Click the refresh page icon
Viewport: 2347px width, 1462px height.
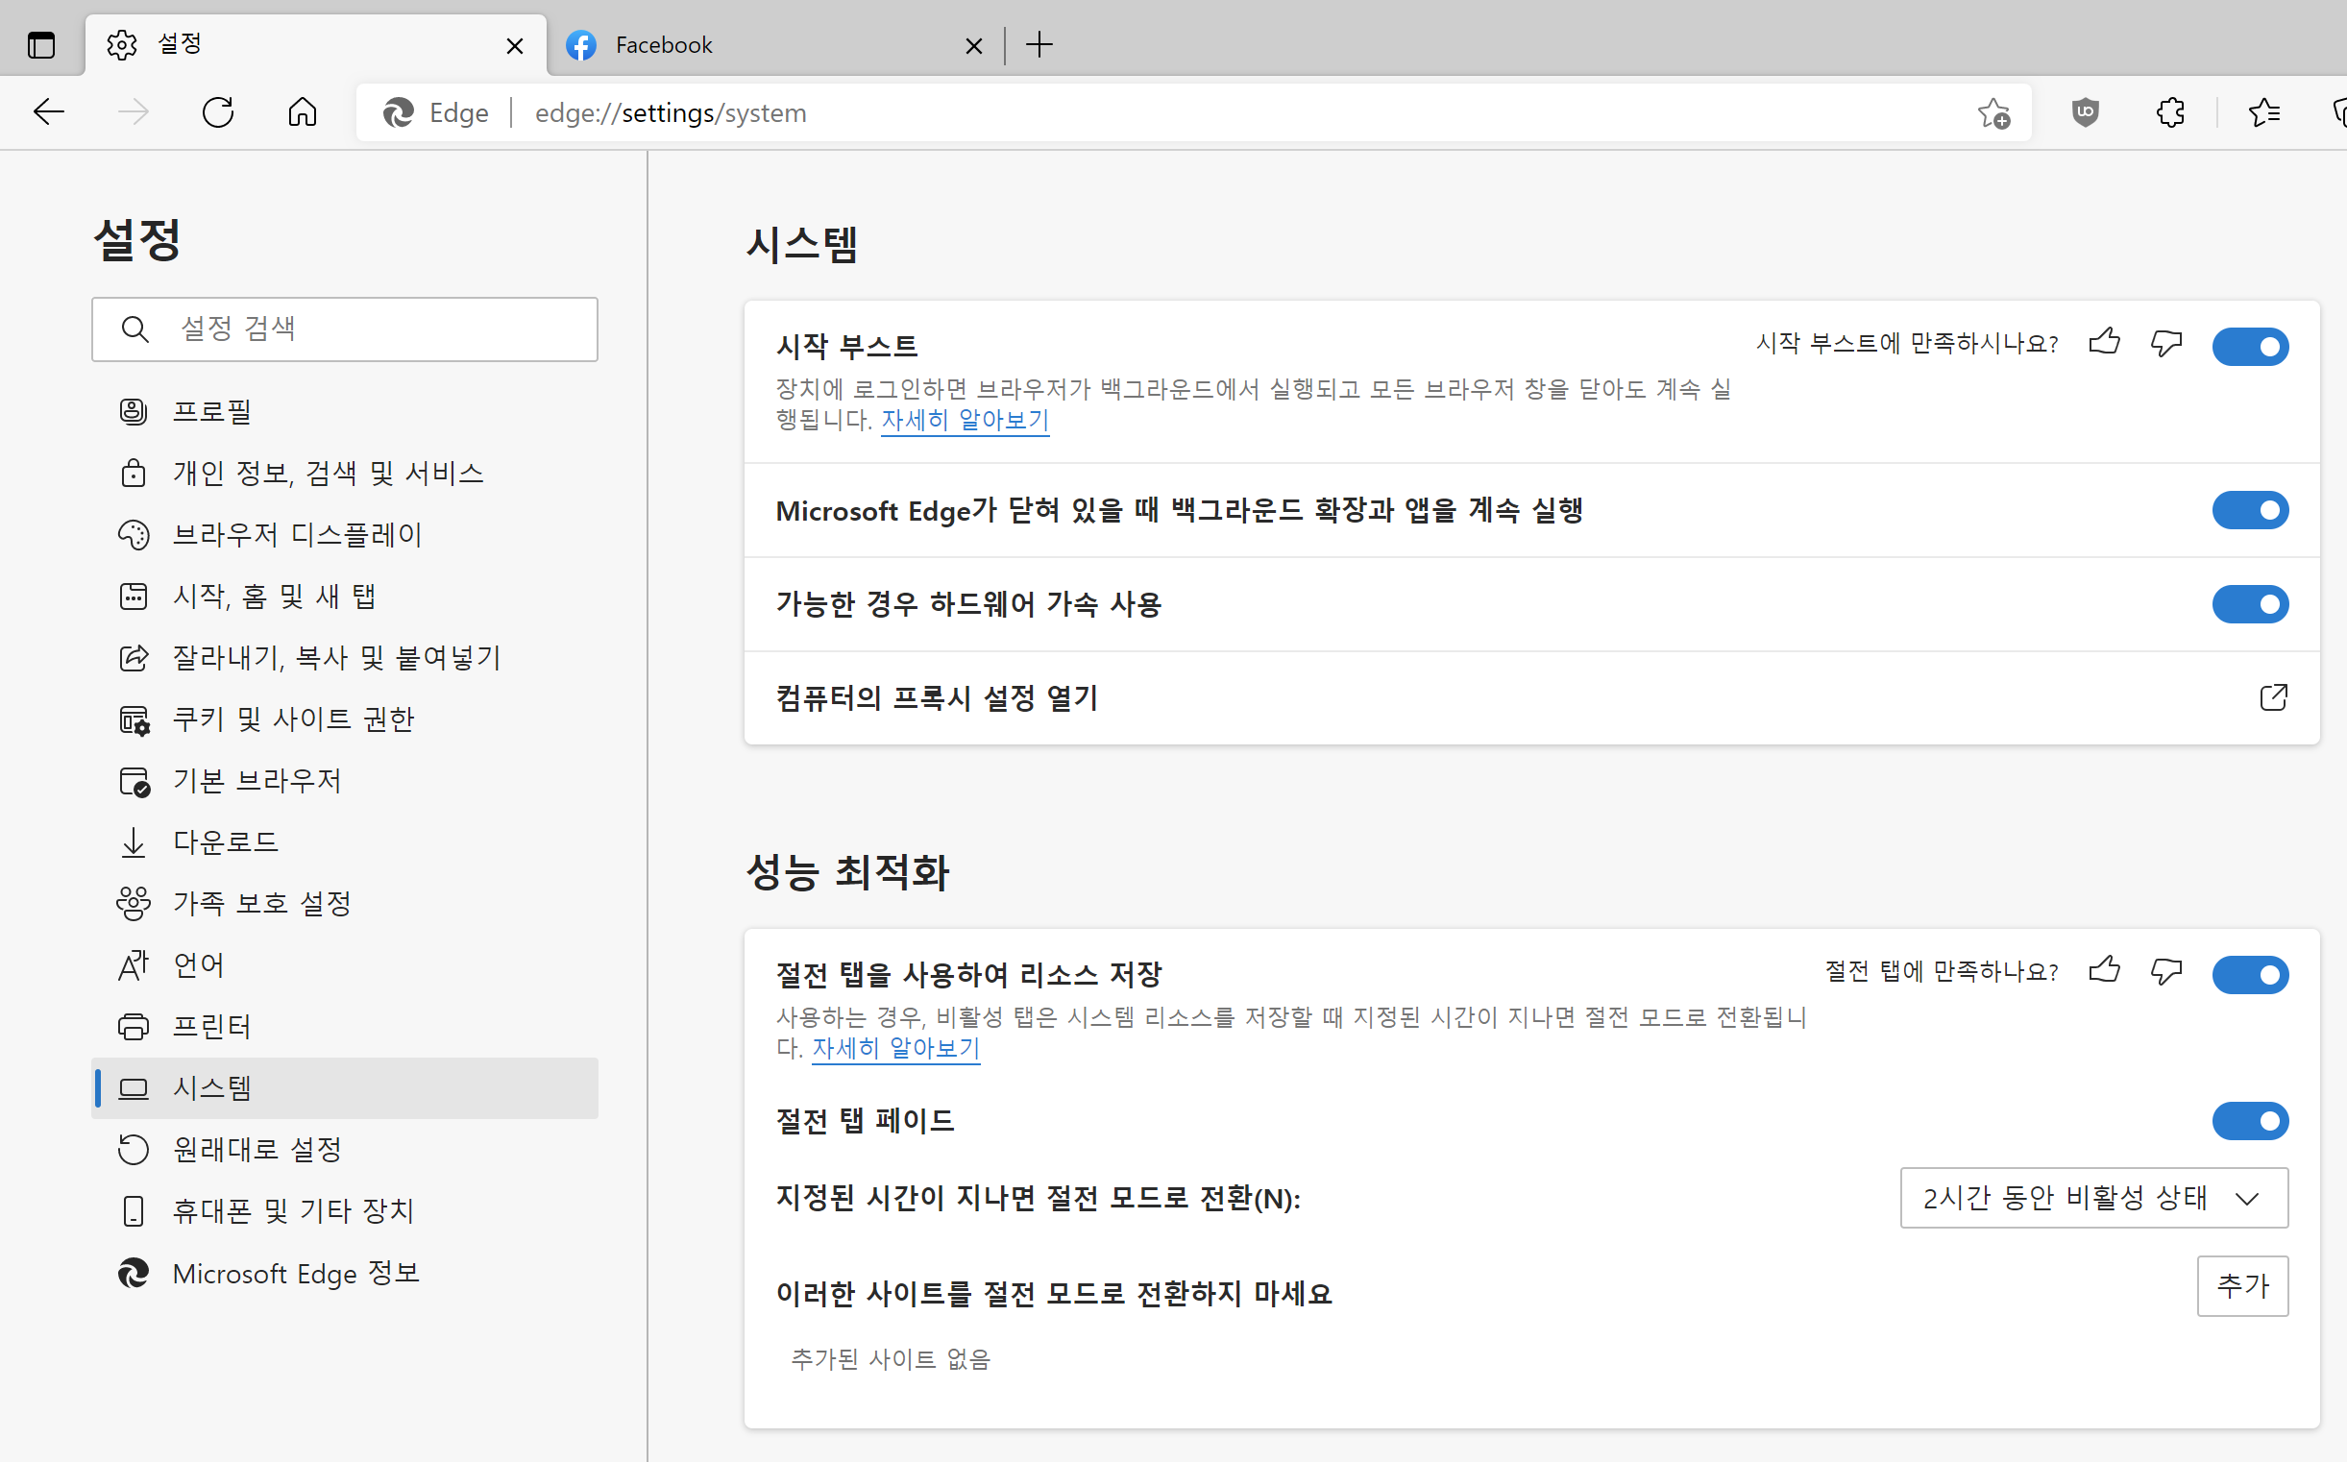[x=217, y=112]
